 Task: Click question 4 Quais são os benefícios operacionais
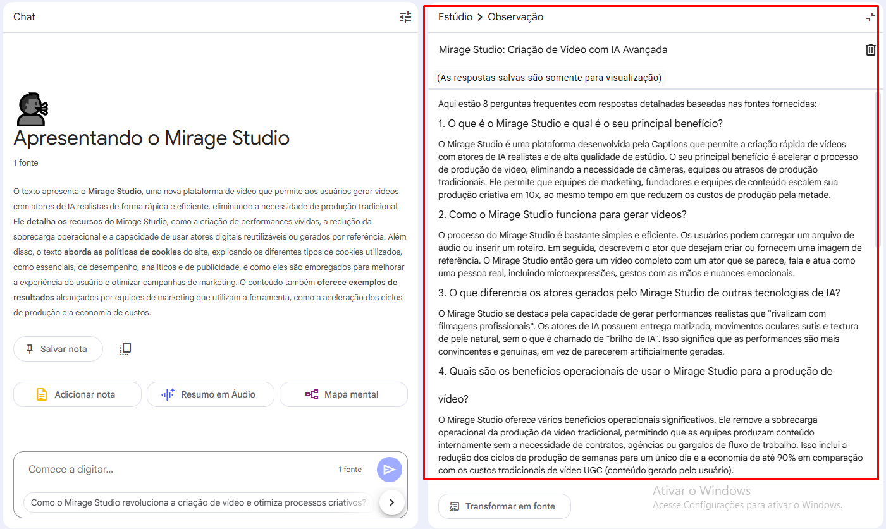[635, 385]
